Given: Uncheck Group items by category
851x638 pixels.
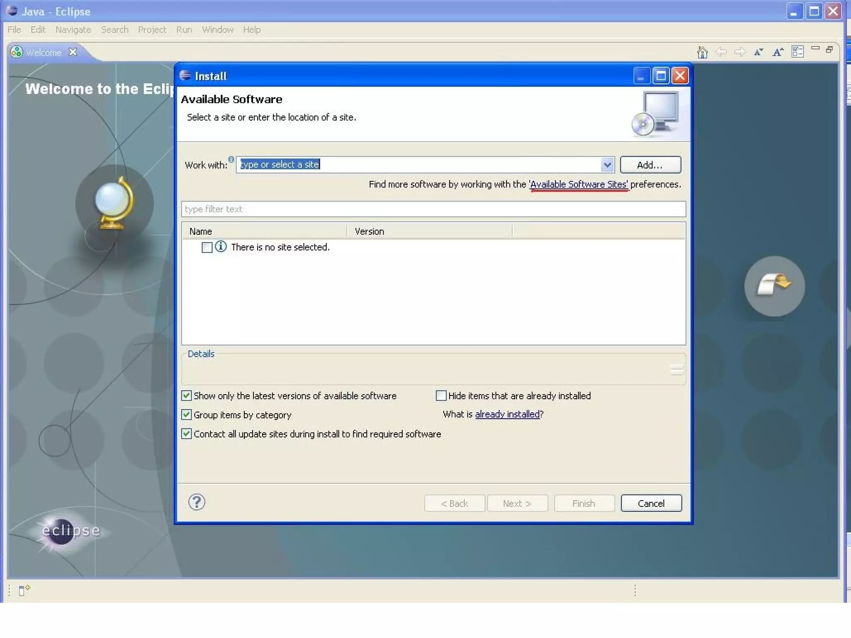Looking at the screenshot, I should point(187,415).
